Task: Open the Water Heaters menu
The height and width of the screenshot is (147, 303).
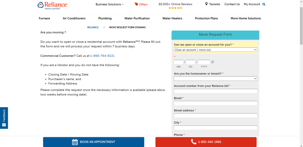Action: click(172, 18)
